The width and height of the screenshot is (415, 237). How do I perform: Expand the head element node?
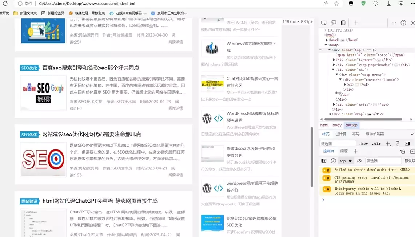[x=327, y=40]
